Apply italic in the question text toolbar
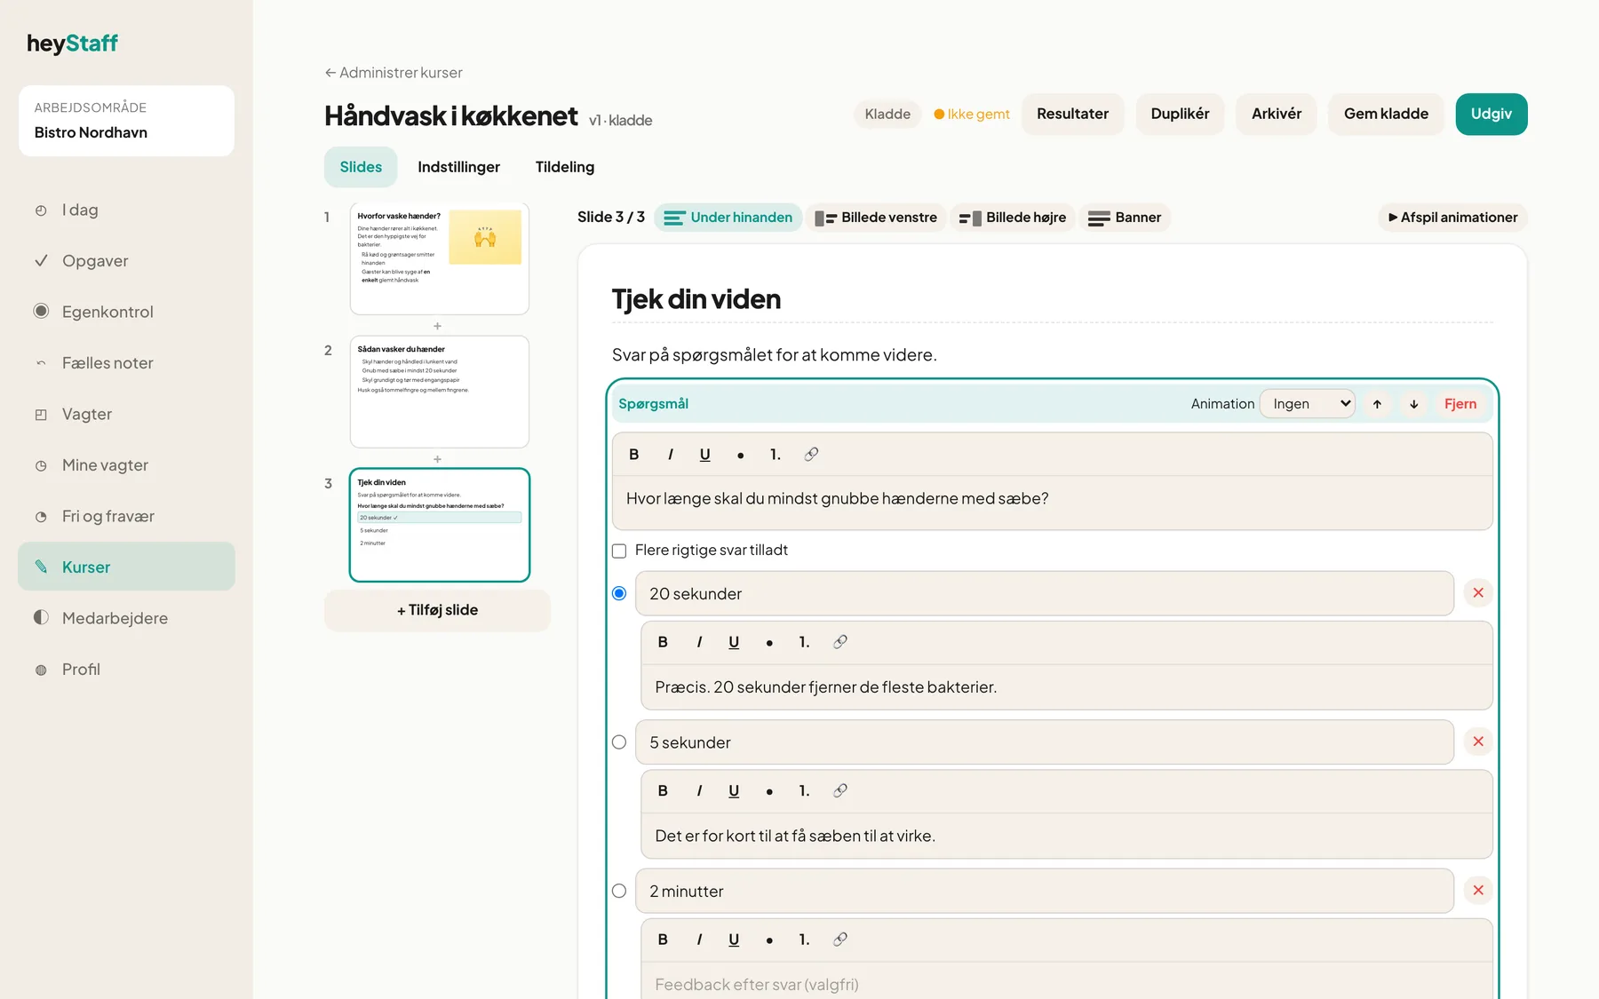1599x999 pixels. pyautogui.click(x=670, y=455)
